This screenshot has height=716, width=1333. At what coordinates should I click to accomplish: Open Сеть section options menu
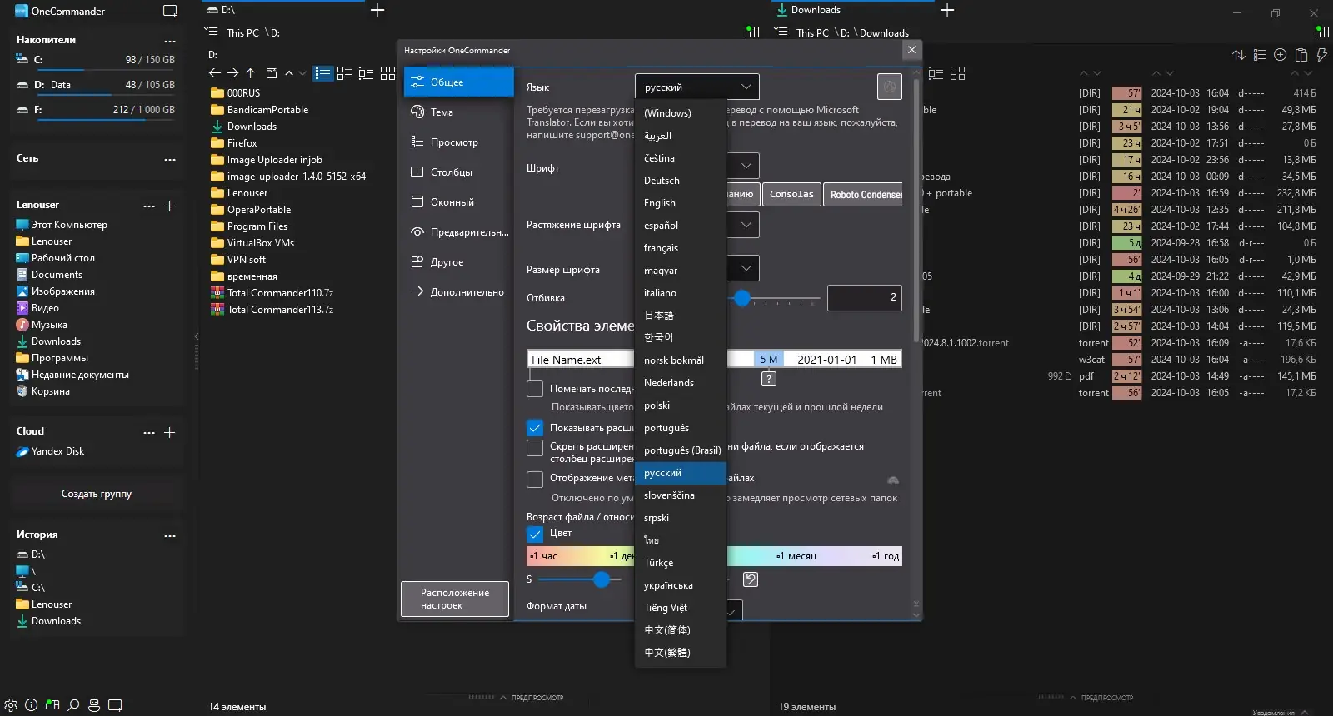coord(170,159)
